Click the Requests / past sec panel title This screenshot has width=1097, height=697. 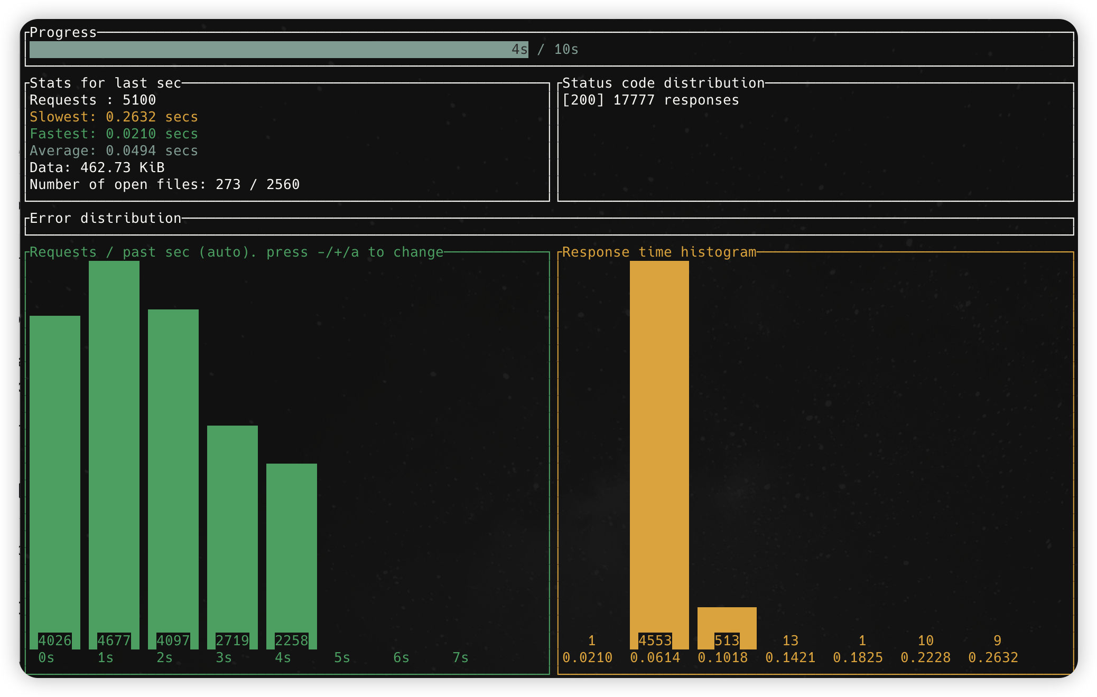pos(236,252)
